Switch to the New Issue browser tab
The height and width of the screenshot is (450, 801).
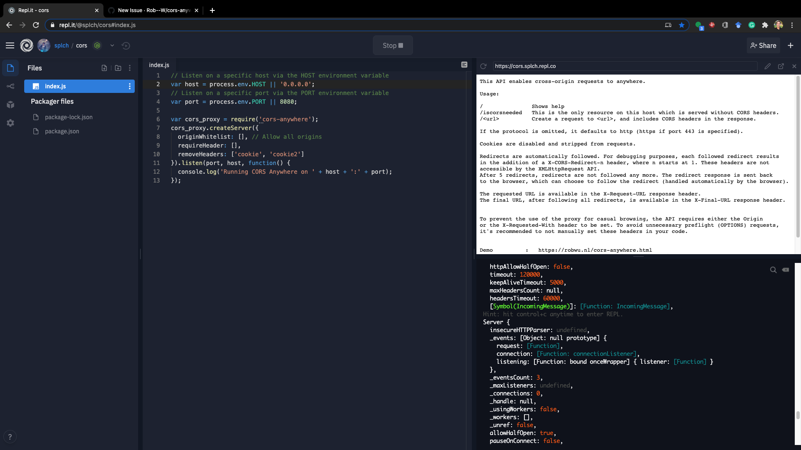150,10
